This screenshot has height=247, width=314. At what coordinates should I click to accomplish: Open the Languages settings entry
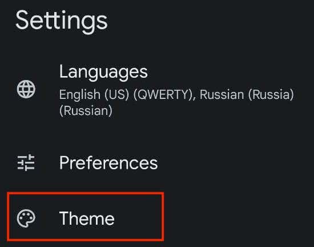tap(157, 90)
